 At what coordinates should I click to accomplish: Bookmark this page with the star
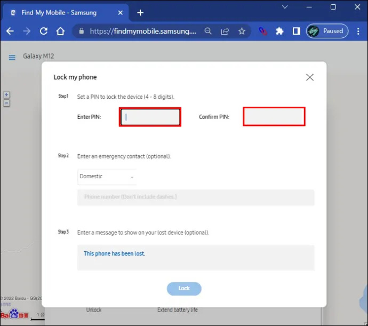[x=242, y=31]
